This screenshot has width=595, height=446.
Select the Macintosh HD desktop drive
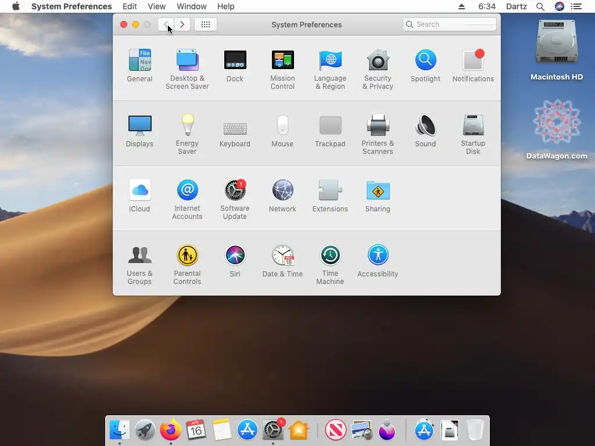click(x=557, y=50)
